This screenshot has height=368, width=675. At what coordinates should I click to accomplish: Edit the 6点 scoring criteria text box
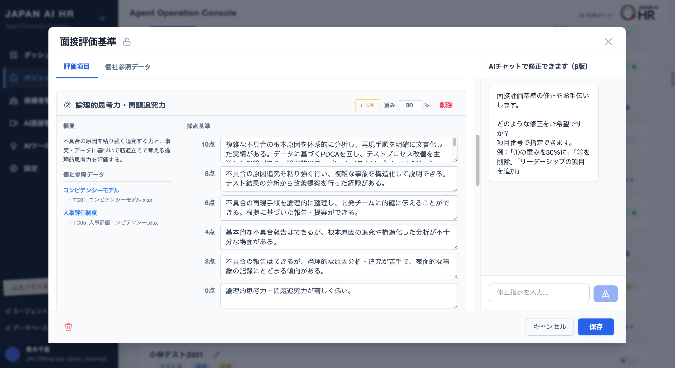(x=339, y=208)
